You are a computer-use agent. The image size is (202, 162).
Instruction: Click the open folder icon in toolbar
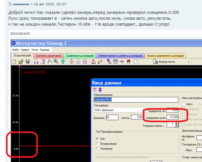point(21,62)
